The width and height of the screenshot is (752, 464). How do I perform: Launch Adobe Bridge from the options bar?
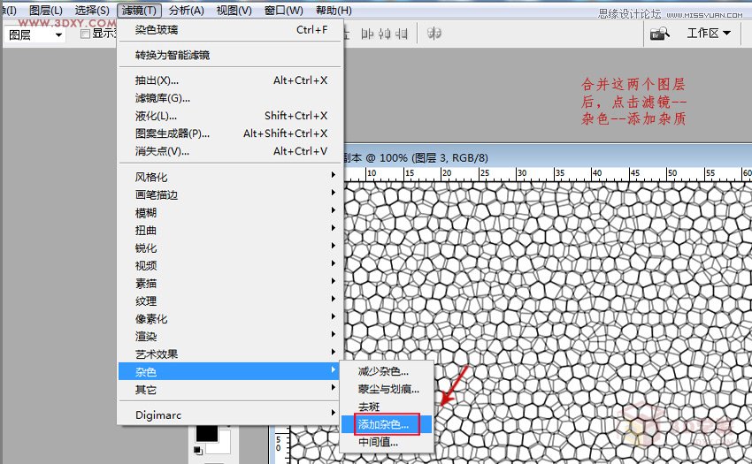point(659,34)
